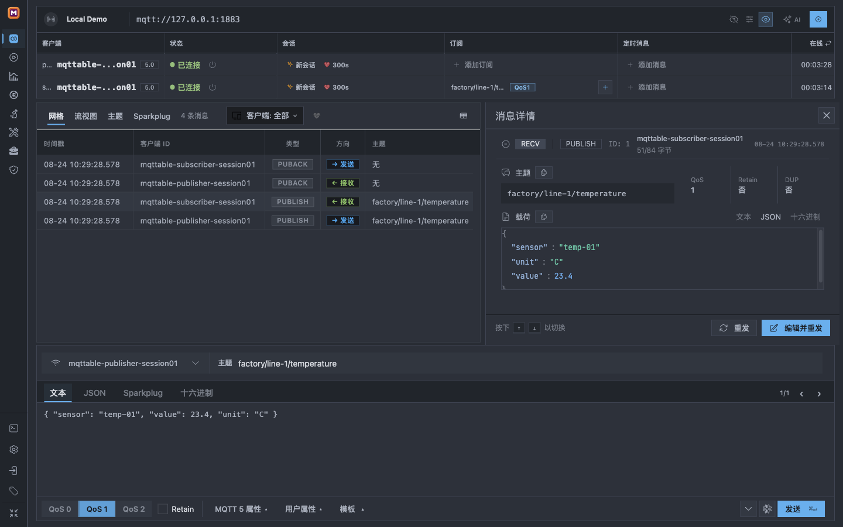Open the sliders filter settings icon in header

[749, 19]
